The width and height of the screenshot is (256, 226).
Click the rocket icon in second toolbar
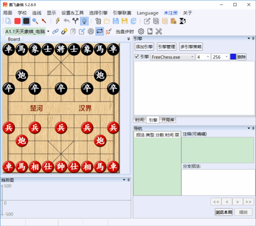tap(108, 31)
